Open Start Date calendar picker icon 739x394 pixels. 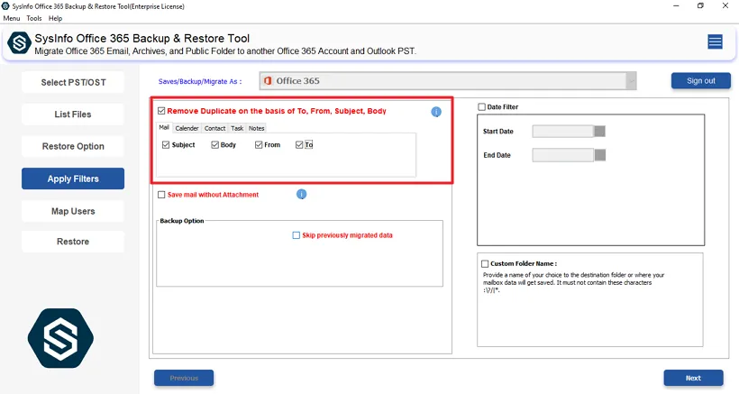(x=600, y=132)
